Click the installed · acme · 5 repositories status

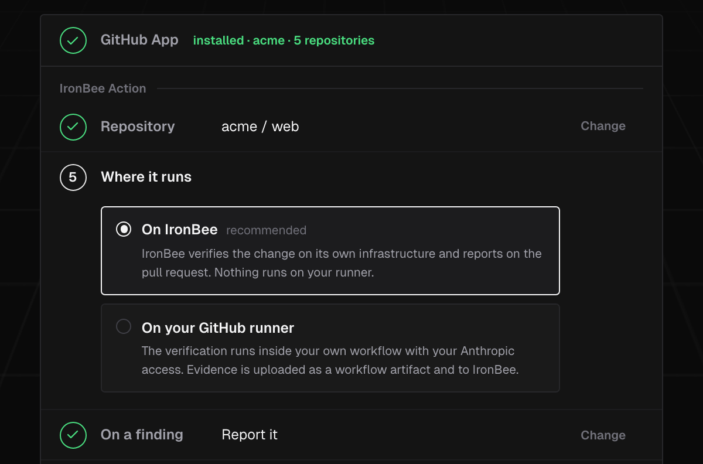pos(284,40)
